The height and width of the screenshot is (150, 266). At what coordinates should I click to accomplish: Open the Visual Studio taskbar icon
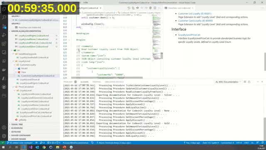pos(30,147)
